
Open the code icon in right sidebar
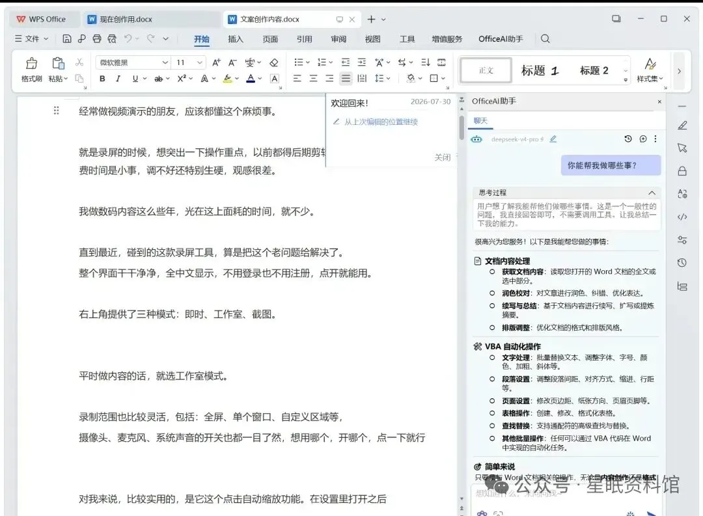click(682, 217)
